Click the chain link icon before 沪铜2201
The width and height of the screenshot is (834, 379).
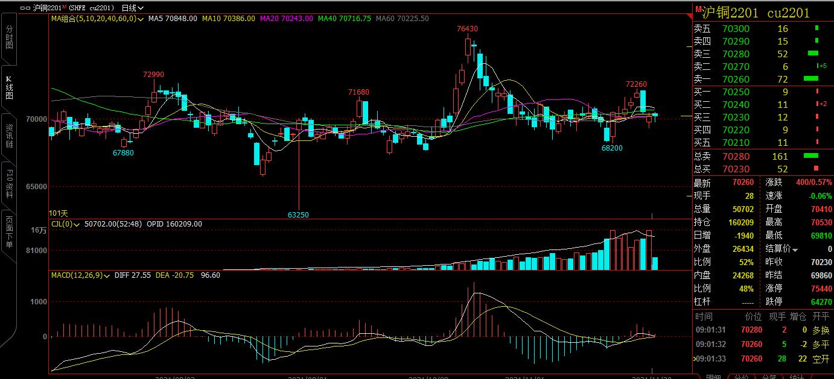[24, 8]
